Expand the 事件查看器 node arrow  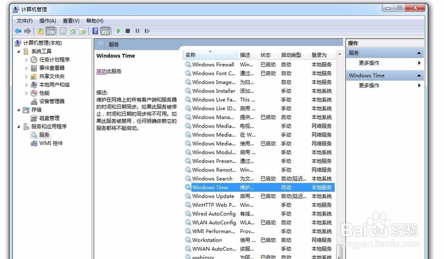[x=26, y=68]
